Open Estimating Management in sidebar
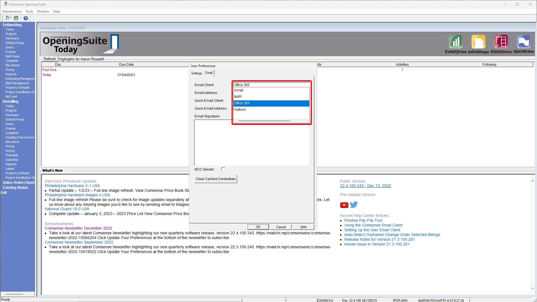The width and height of the screenshot is (537, 302). 20,79
